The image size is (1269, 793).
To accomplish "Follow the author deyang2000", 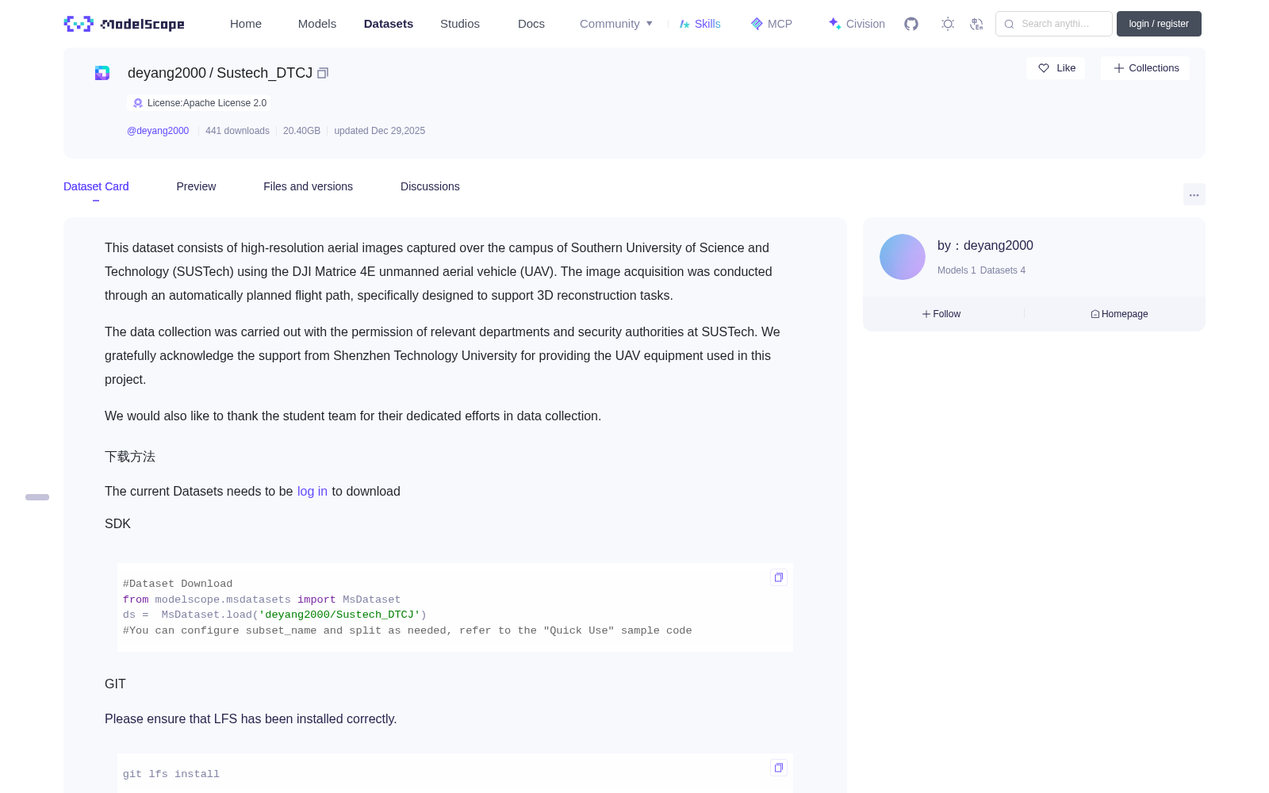I will click(x=941, y=314).
